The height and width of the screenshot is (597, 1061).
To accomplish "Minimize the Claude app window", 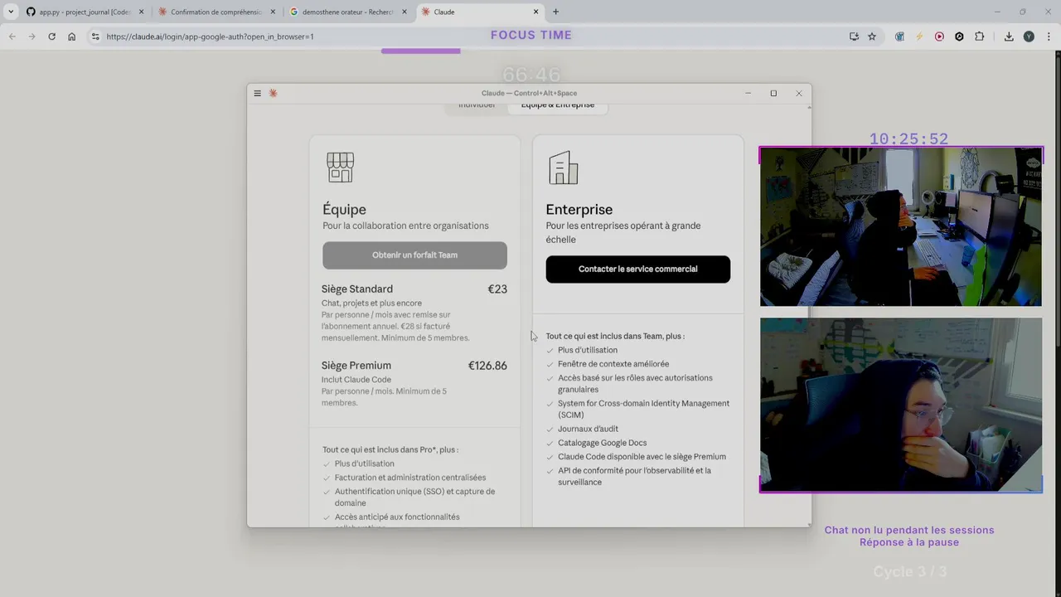I will (748, 93).
